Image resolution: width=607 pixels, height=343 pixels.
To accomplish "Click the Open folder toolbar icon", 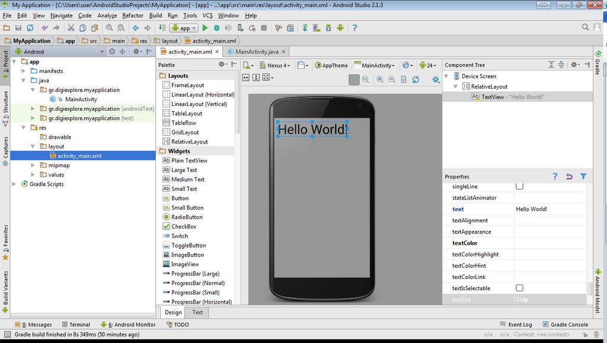I will [x=6, y=28].
